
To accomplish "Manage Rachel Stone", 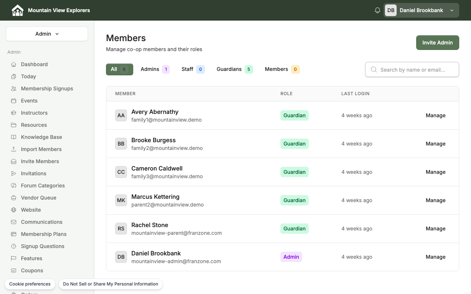I will coord(436,229).
